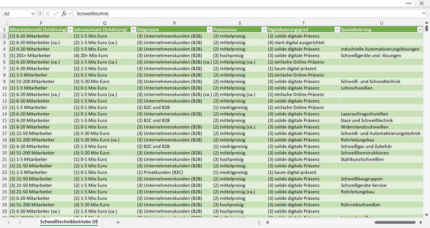
Task: Select the column T header
Action: (304, 23)
